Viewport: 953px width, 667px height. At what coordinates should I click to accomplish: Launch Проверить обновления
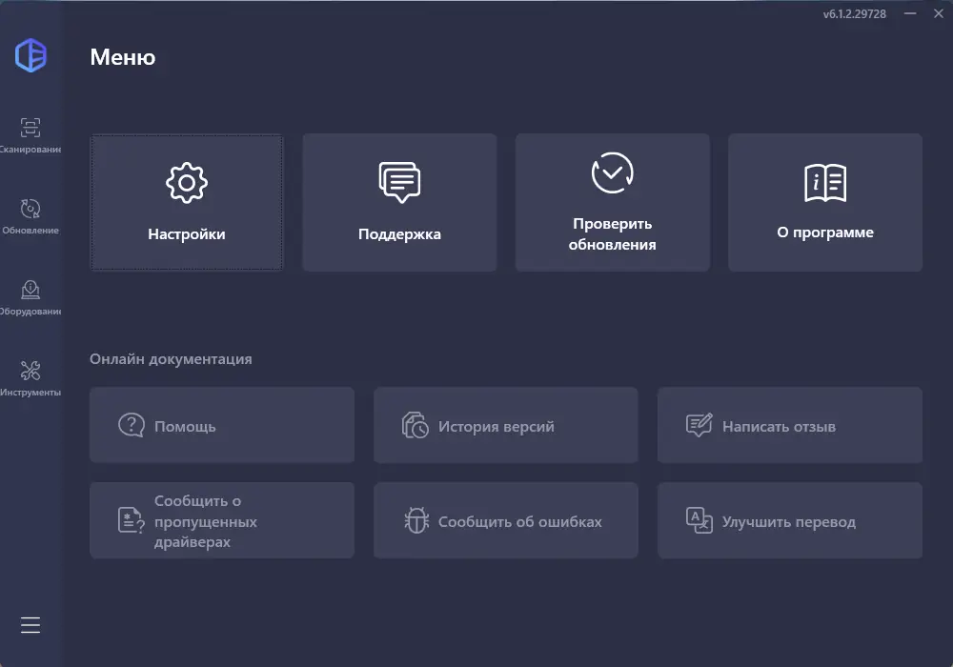[x=612, y=202]
